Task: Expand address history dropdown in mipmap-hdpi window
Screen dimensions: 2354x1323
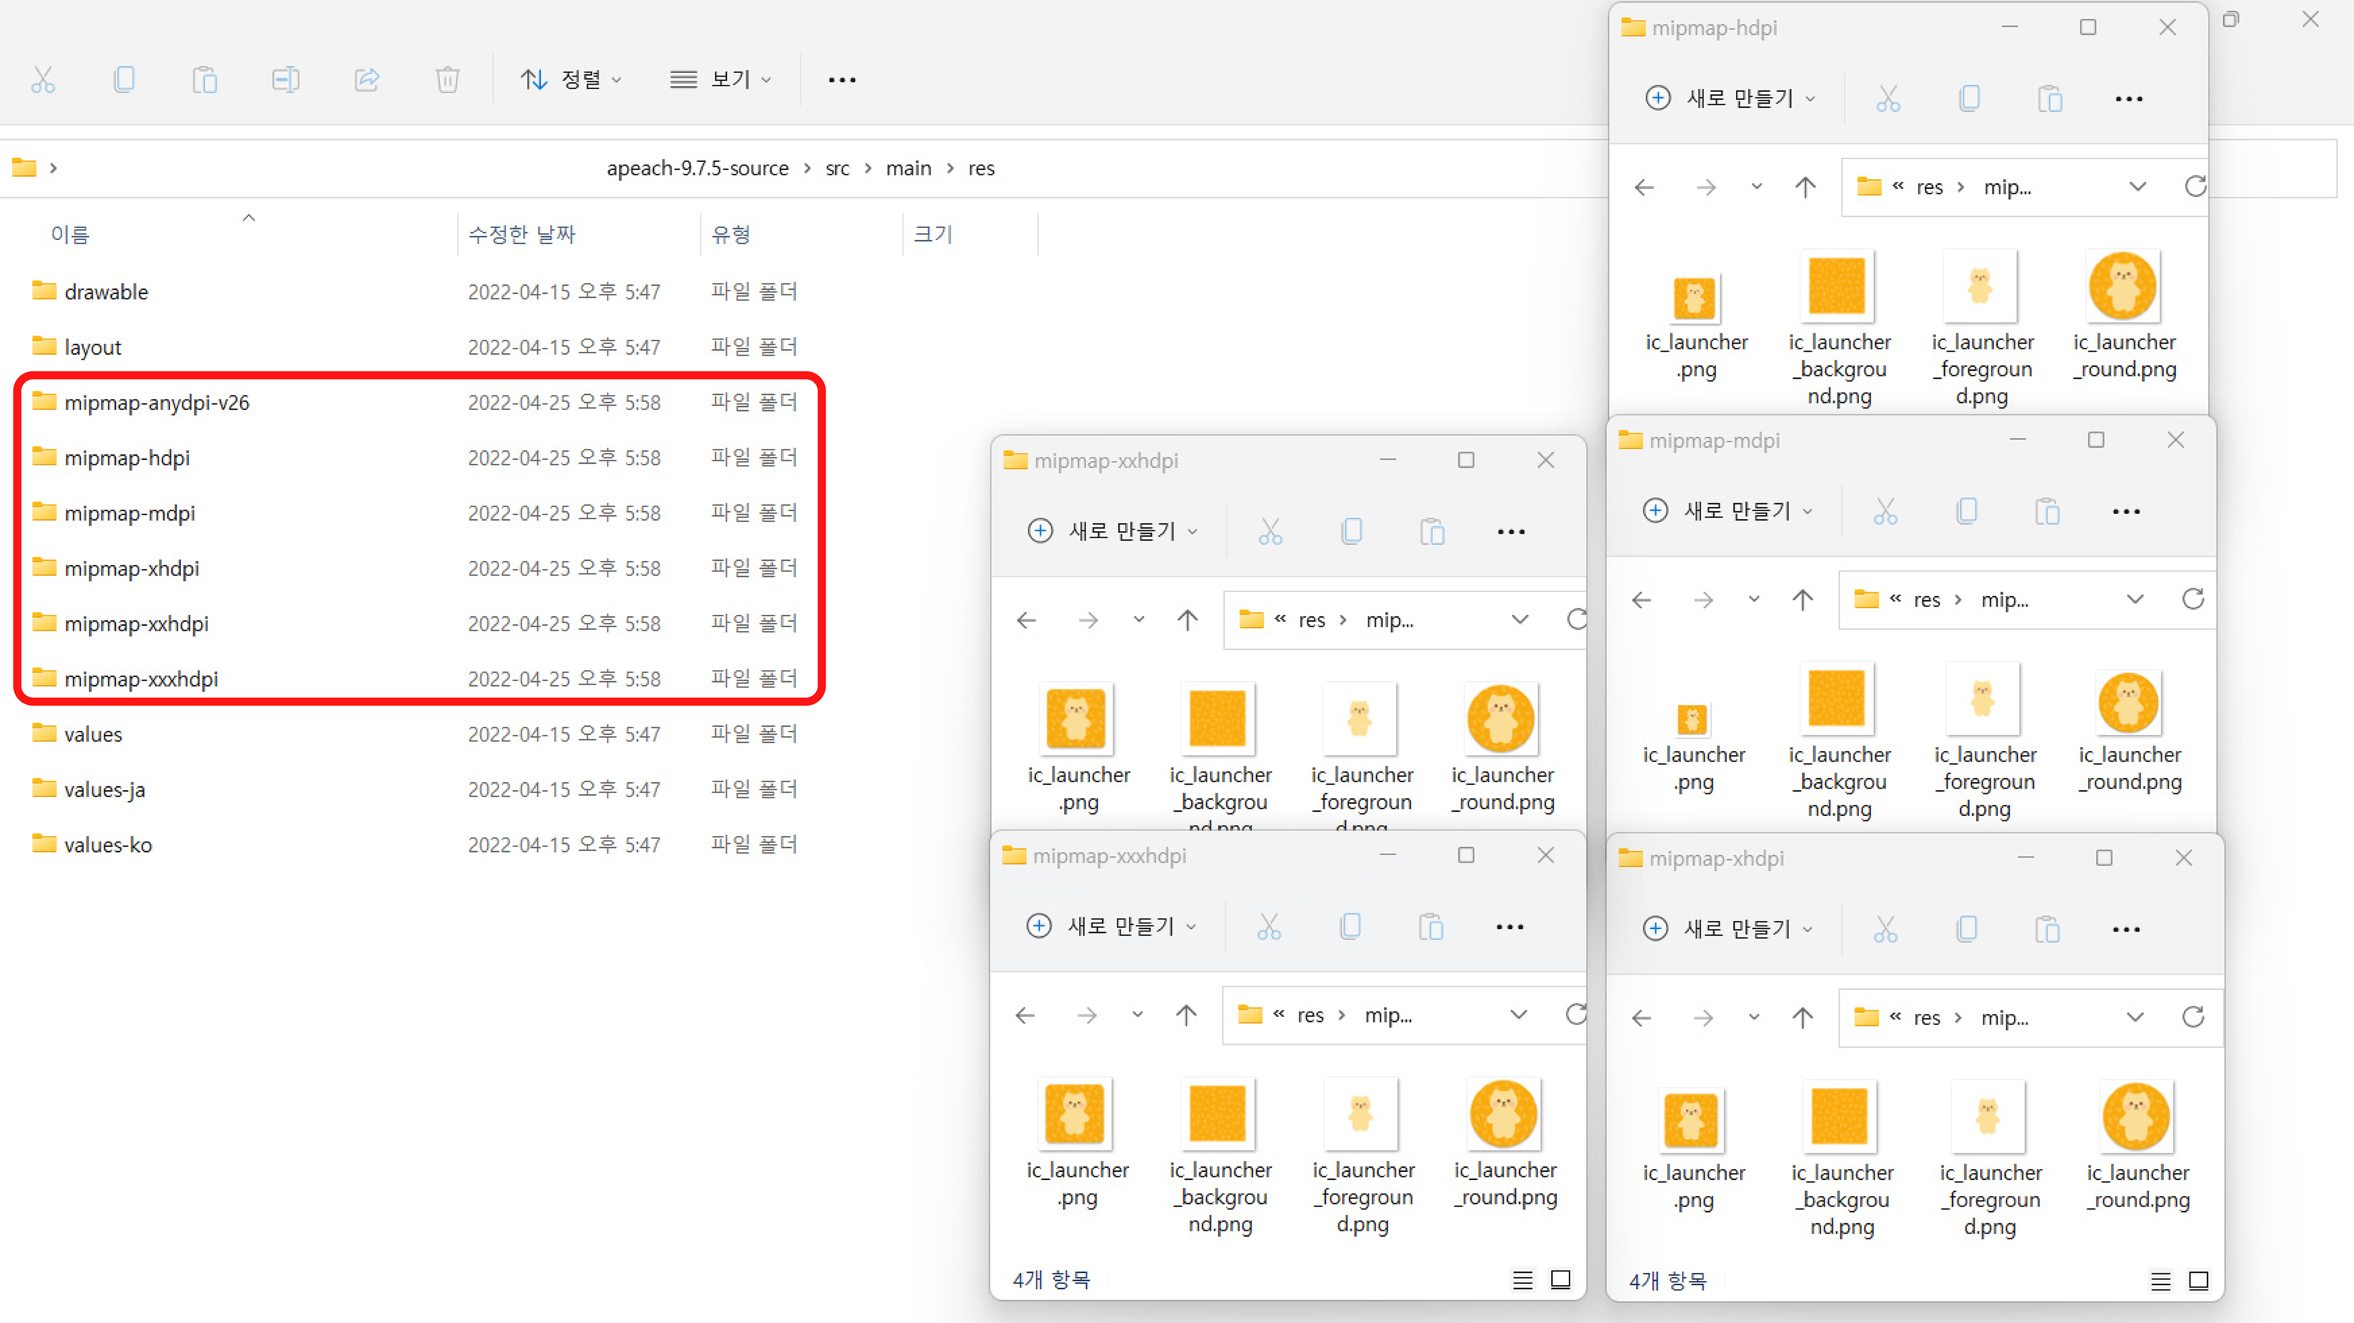Action: [x=2138, y=187]
